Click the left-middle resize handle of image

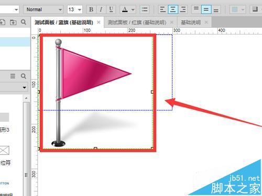point(39,92)
